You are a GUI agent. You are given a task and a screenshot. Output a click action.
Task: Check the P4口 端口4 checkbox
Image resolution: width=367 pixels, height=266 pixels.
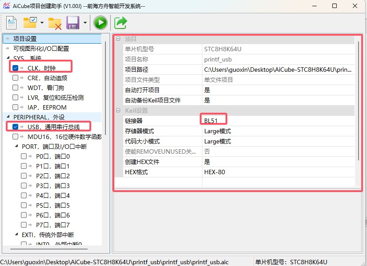24,196
